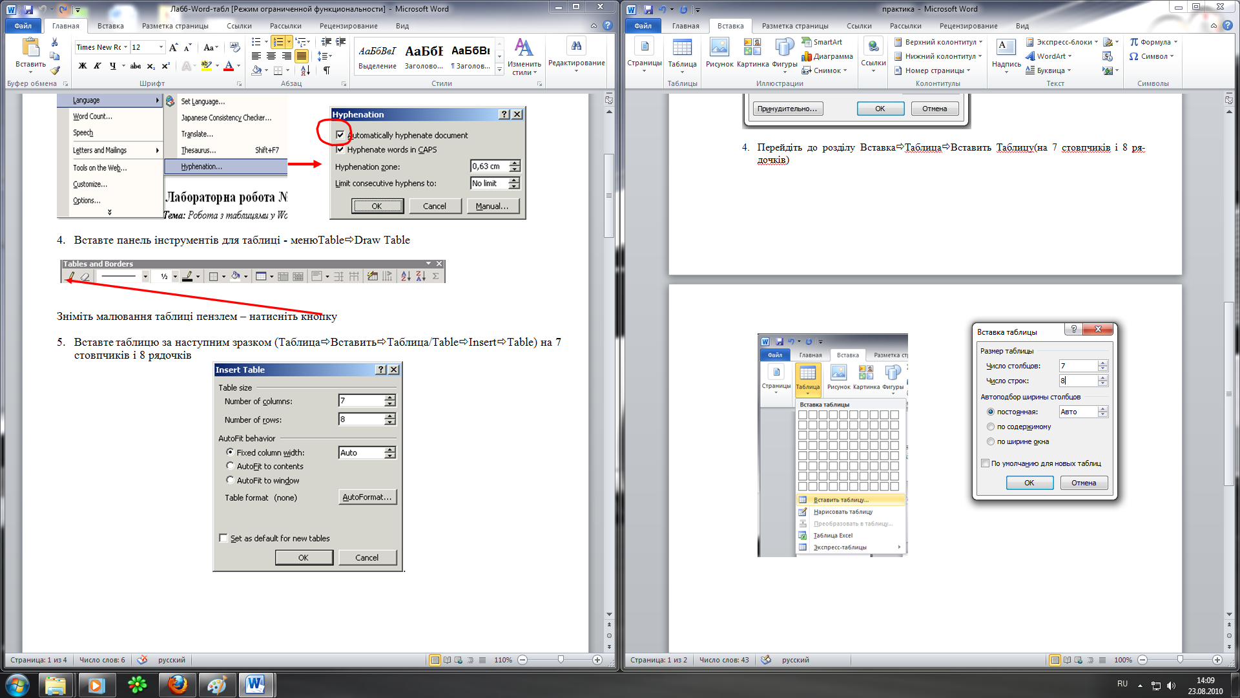Click the Вставить paste button
The height and width of the screenshot is (698, 1240).
tap(30, 54)
